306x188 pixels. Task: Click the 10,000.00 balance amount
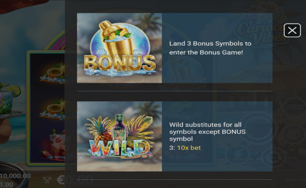tap(15, 176)
